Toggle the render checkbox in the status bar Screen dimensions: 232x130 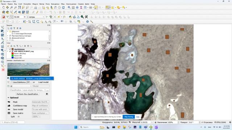tap(202, 122)
